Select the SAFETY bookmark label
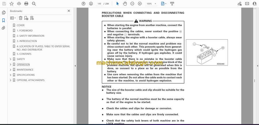 click(x=21, y=59)
